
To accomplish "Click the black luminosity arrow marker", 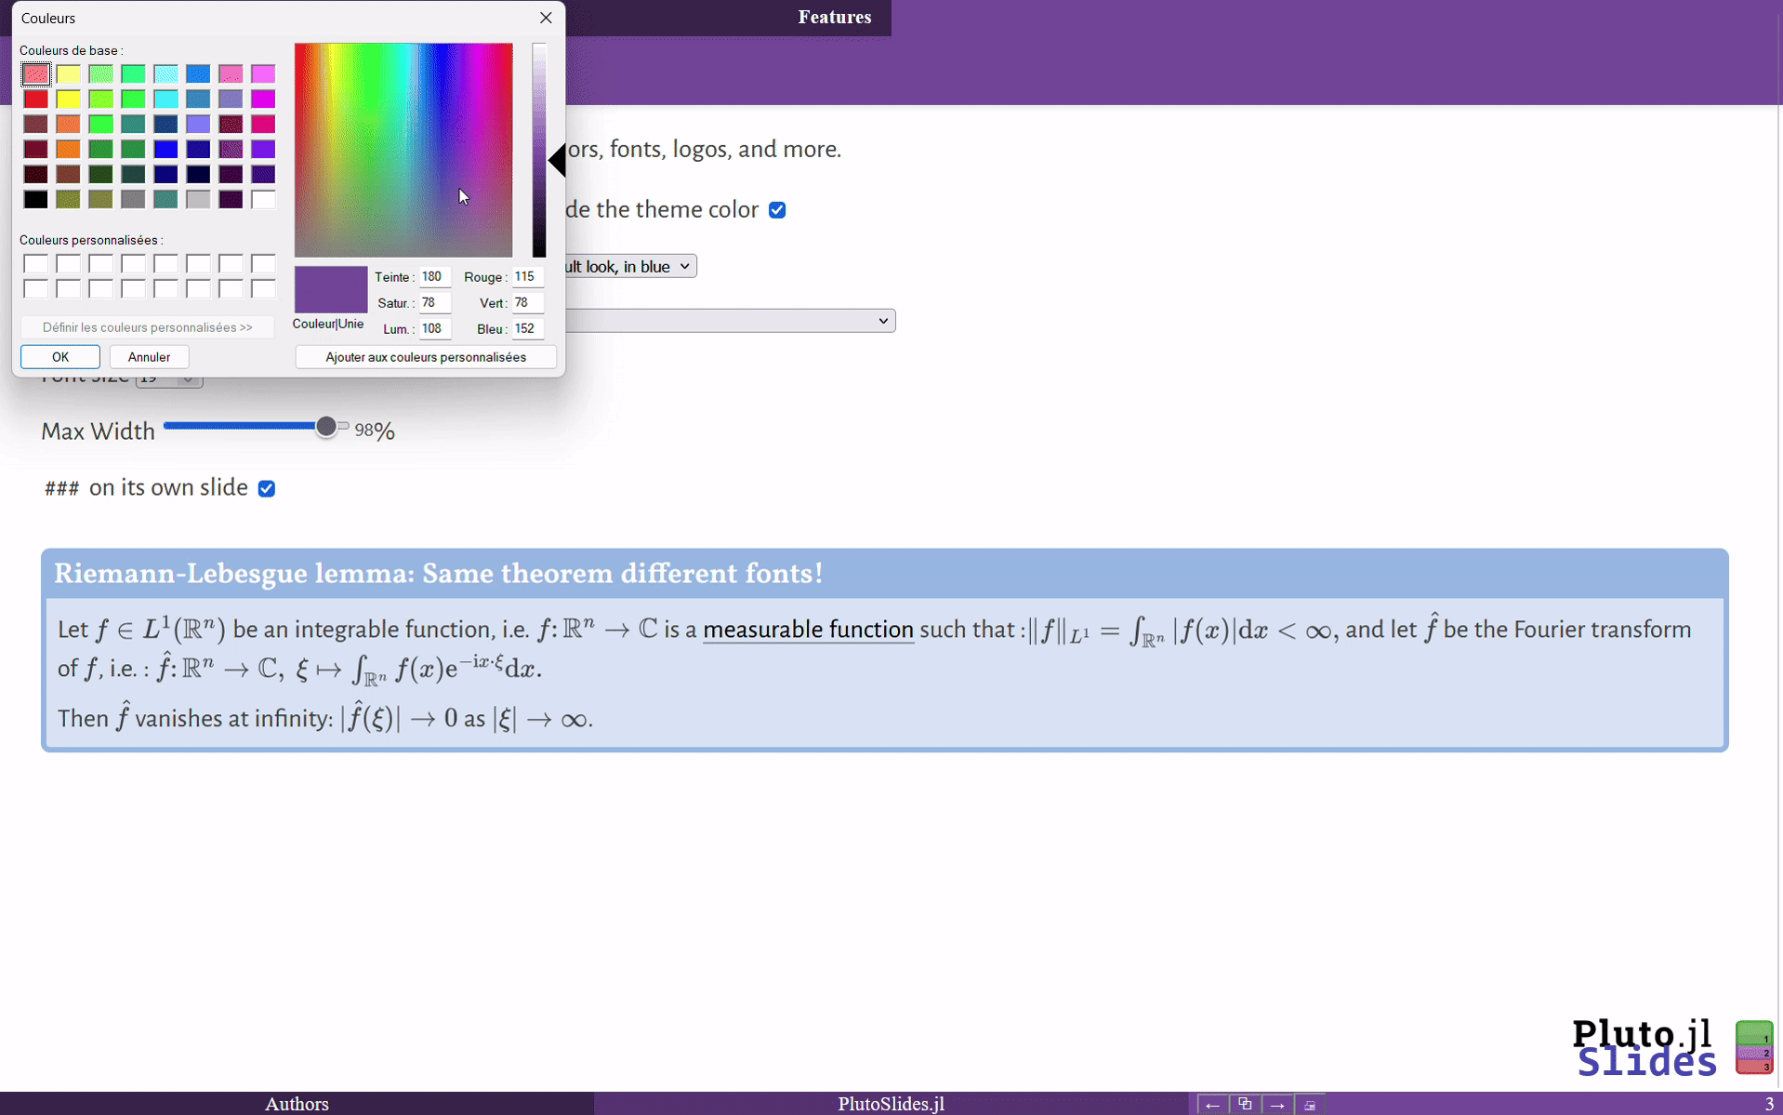I will click(557, 160).
